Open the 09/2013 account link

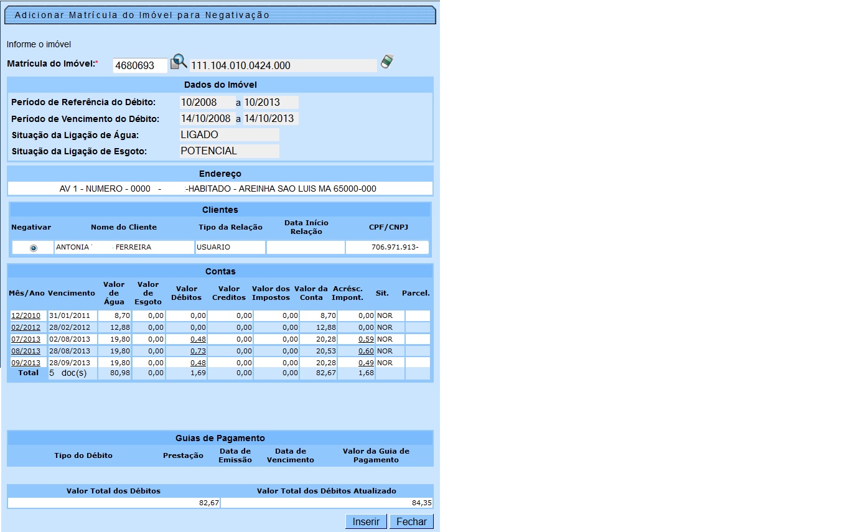[x=26, y=363]
